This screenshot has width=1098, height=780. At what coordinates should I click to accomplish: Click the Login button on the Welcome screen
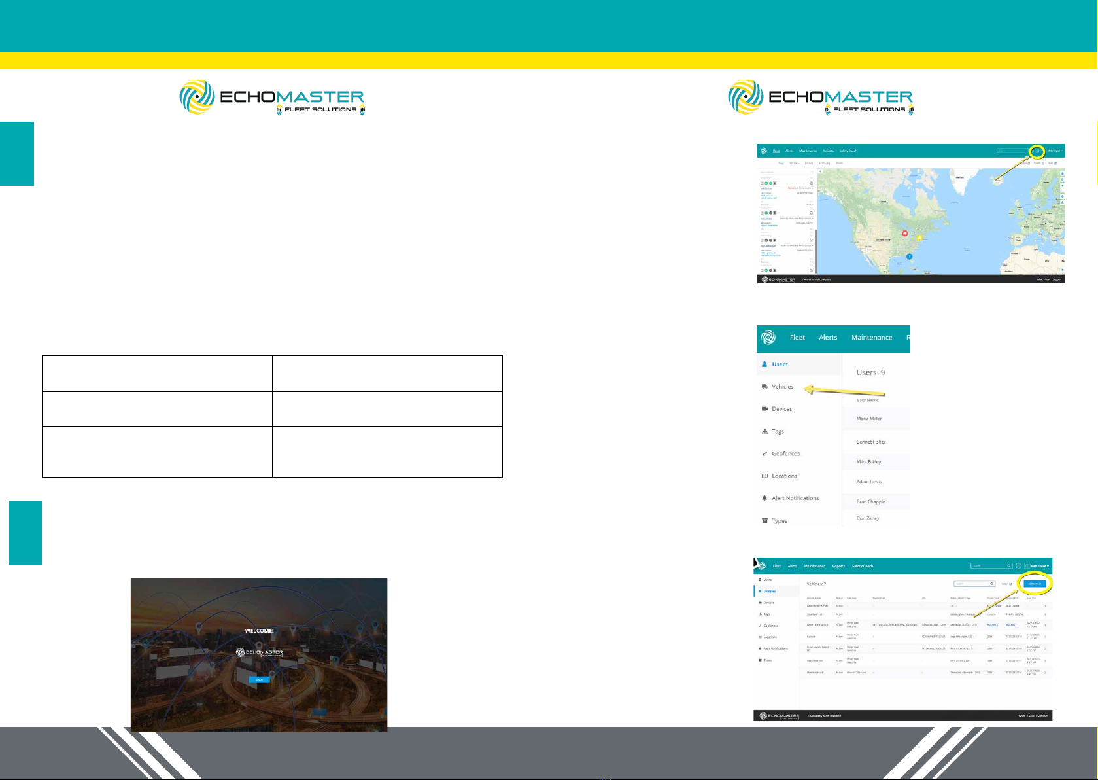coord(259,680)
